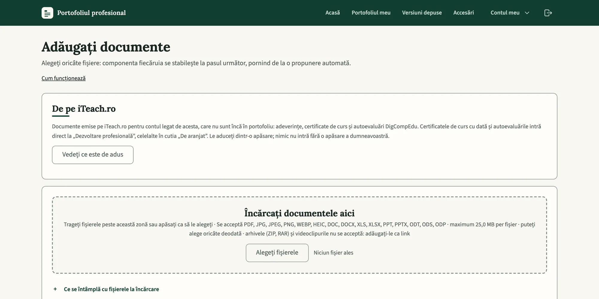
Task: Open the 'Cum funcționează' link
Action: pos(63,78)
